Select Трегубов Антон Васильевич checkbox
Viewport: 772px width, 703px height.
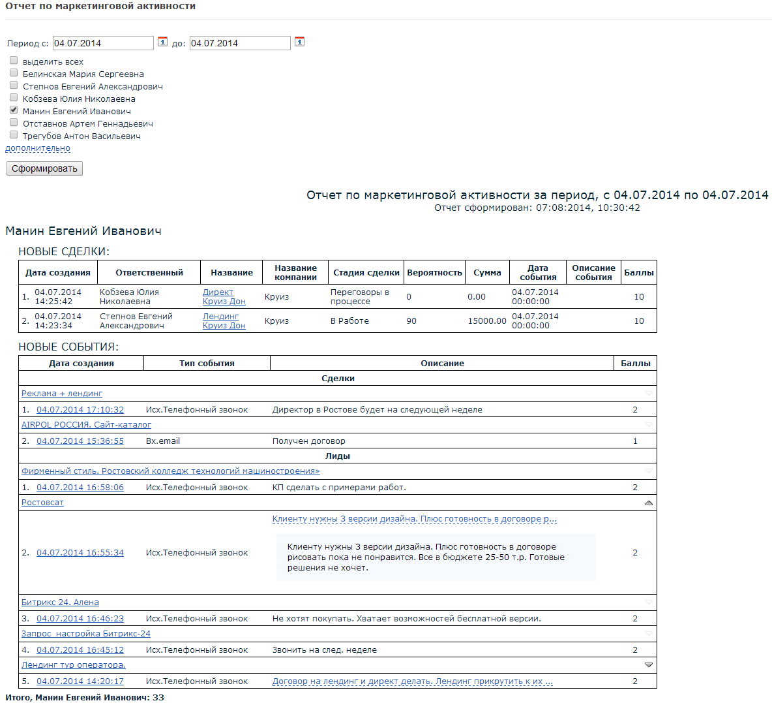[14, 135]
